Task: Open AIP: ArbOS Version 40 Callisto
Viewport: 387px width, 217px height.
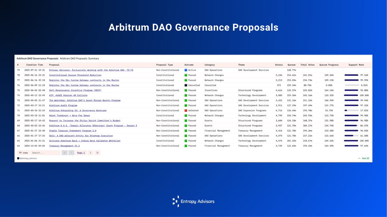Action: [x=68, y=95]
